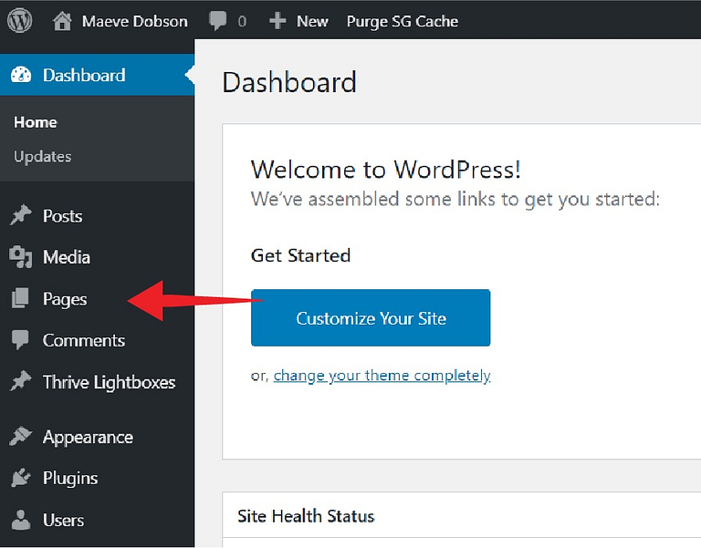The height and width of the screenshot is (548, 701).
Task: Open the Maeve Dobson site name link
Action: pyautogui.click(x=134, y=21)
